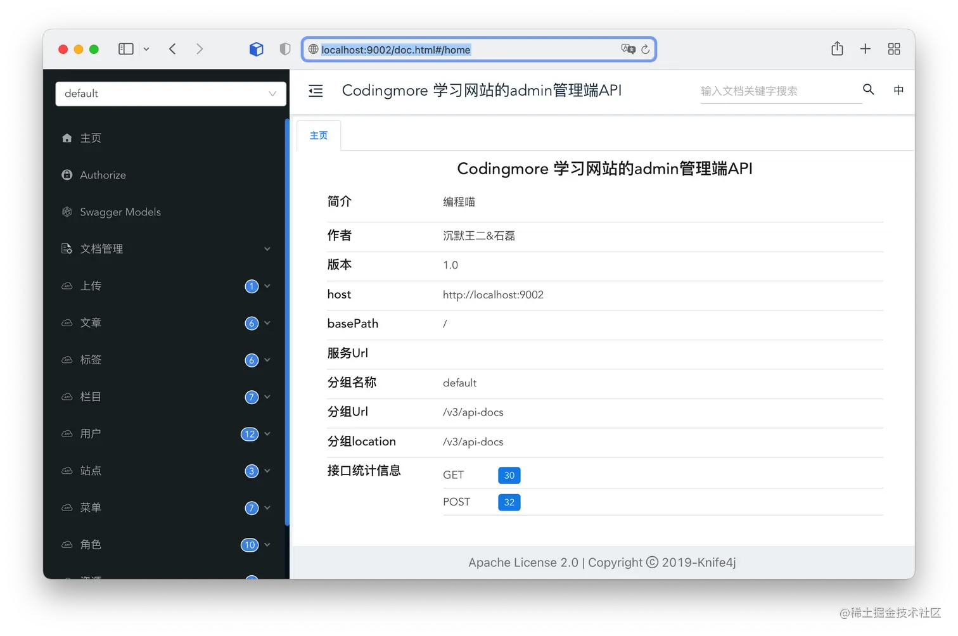Viewport: 958px width, 636px height.
Task: Open the Share icon in Safari toolbar
Action: pos(837,48)
